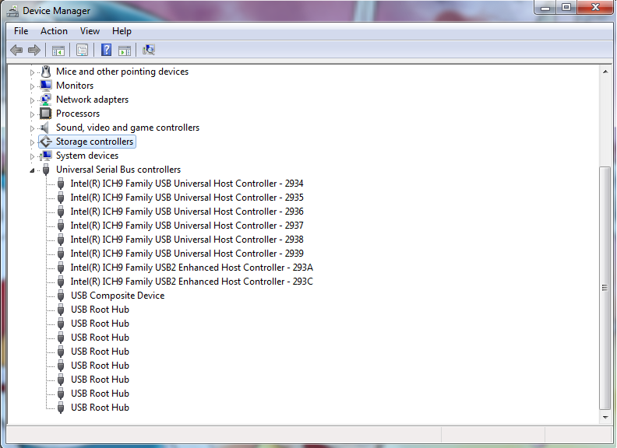Image resolution: width=617 pixels, height=448 pixels.
Task: Select USB Universal Host Controller - 2937
Action: click(187, 226)
